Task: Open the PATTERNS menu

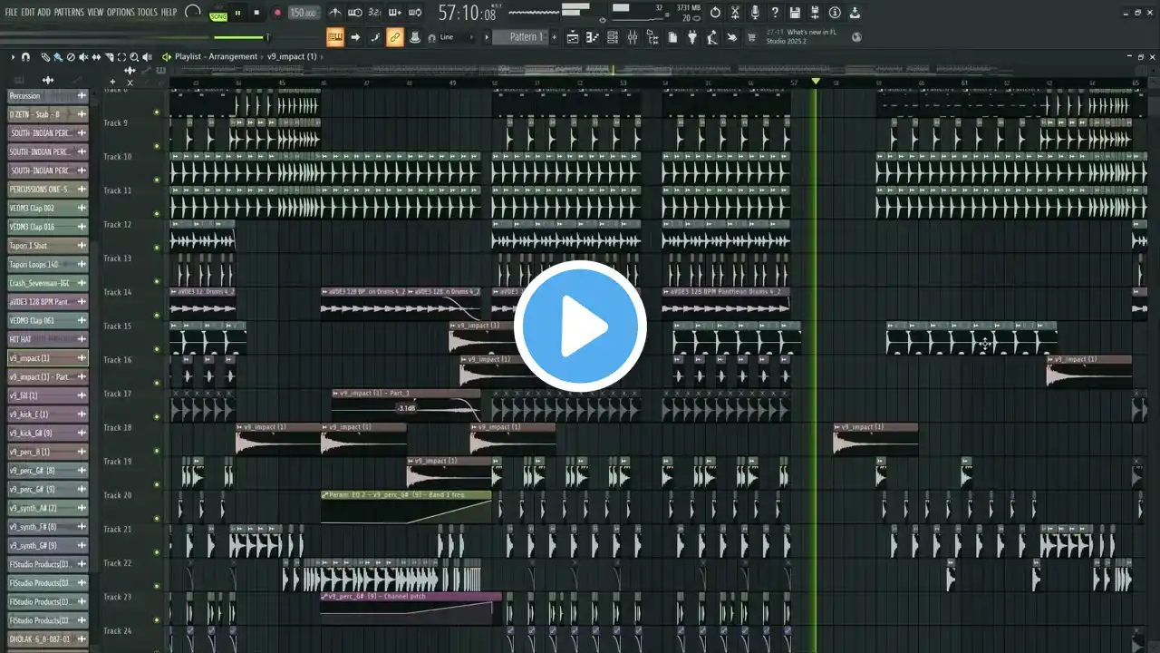Action: point(69,13)
